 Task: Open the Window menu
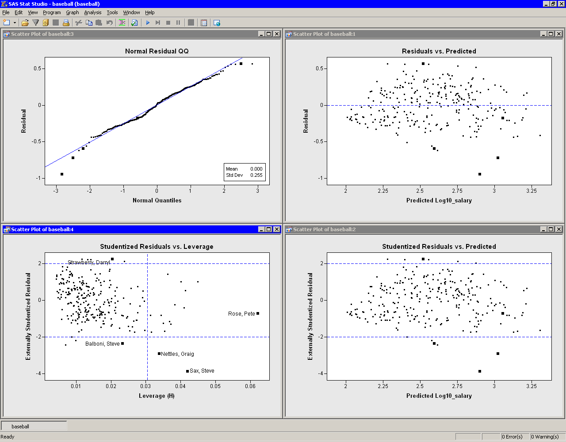tap(131, 12)
